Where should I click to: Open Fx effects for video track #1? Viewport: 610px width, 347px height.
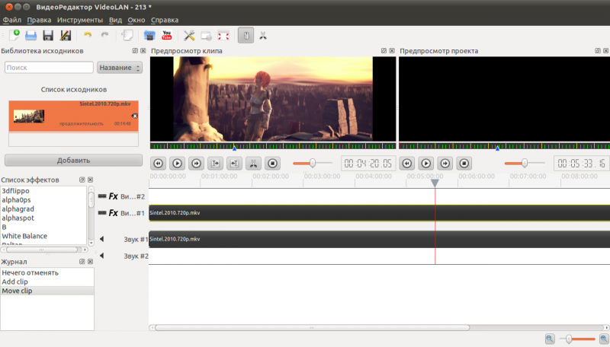click(x=113, y=213)
